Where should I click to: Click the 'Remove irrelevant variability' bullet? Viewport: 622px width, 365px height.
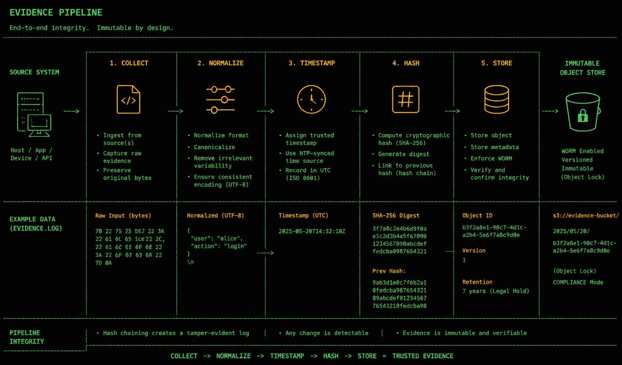point(220,162)
